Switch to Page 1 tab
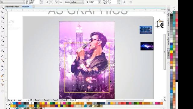The width and height of the screenshot is (193, 109). click(38, 100)
